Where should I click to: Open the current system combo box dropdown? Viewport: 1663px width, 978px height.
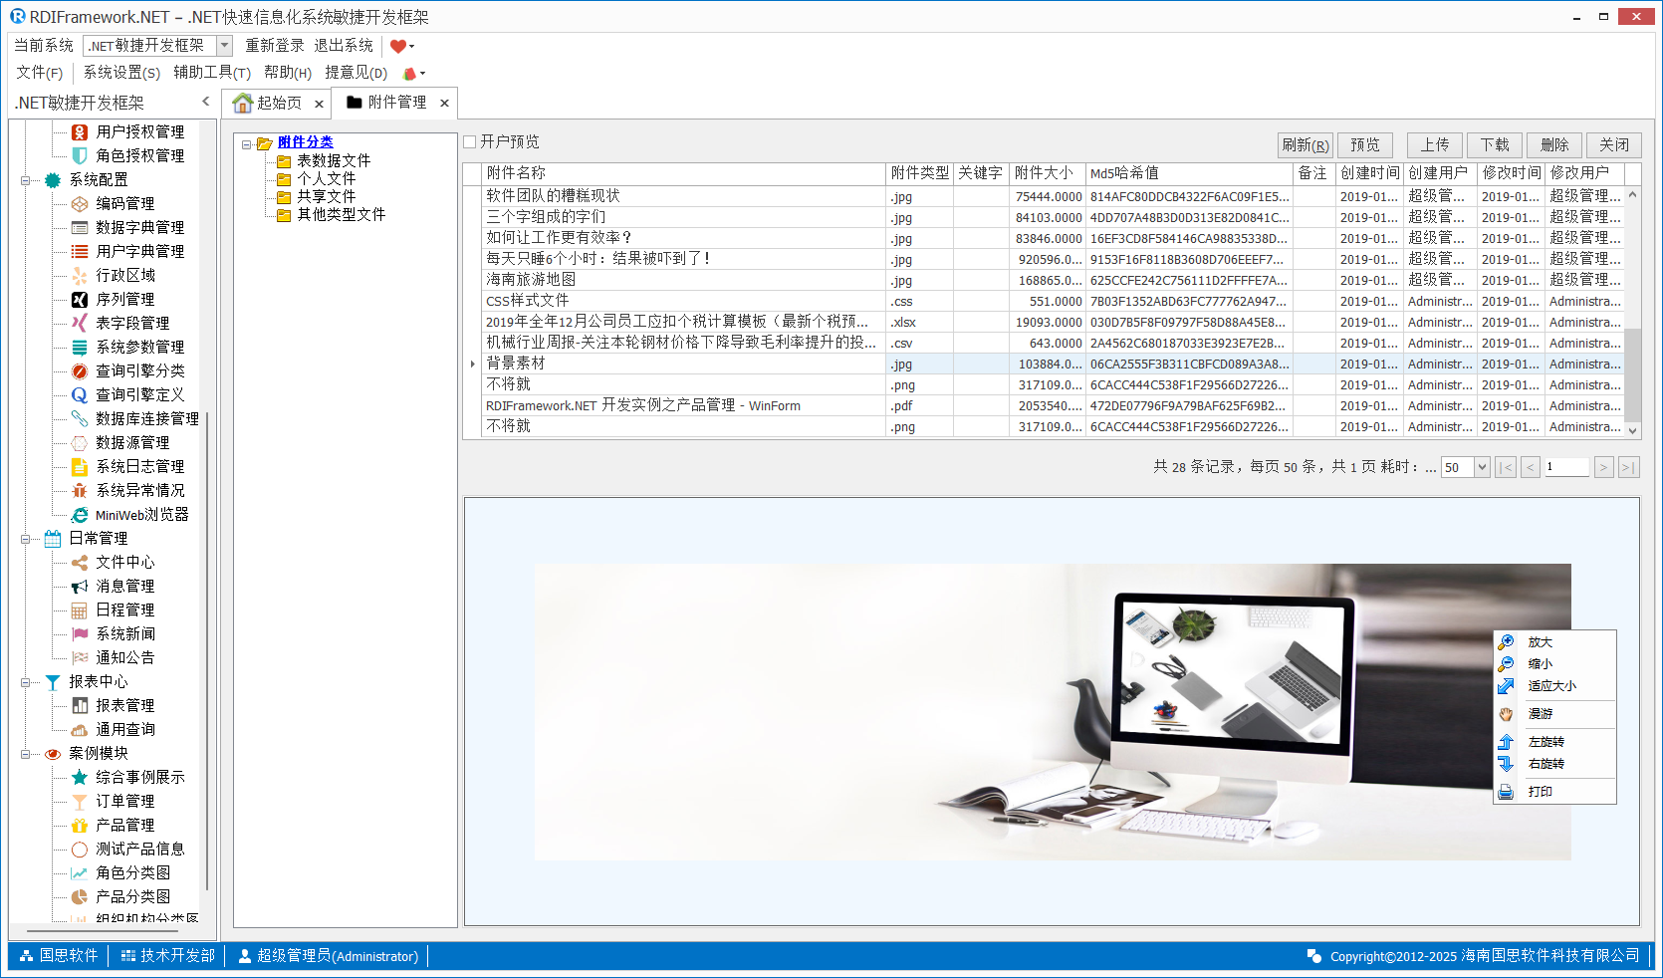pyautogui.click(x=224, y=46)
